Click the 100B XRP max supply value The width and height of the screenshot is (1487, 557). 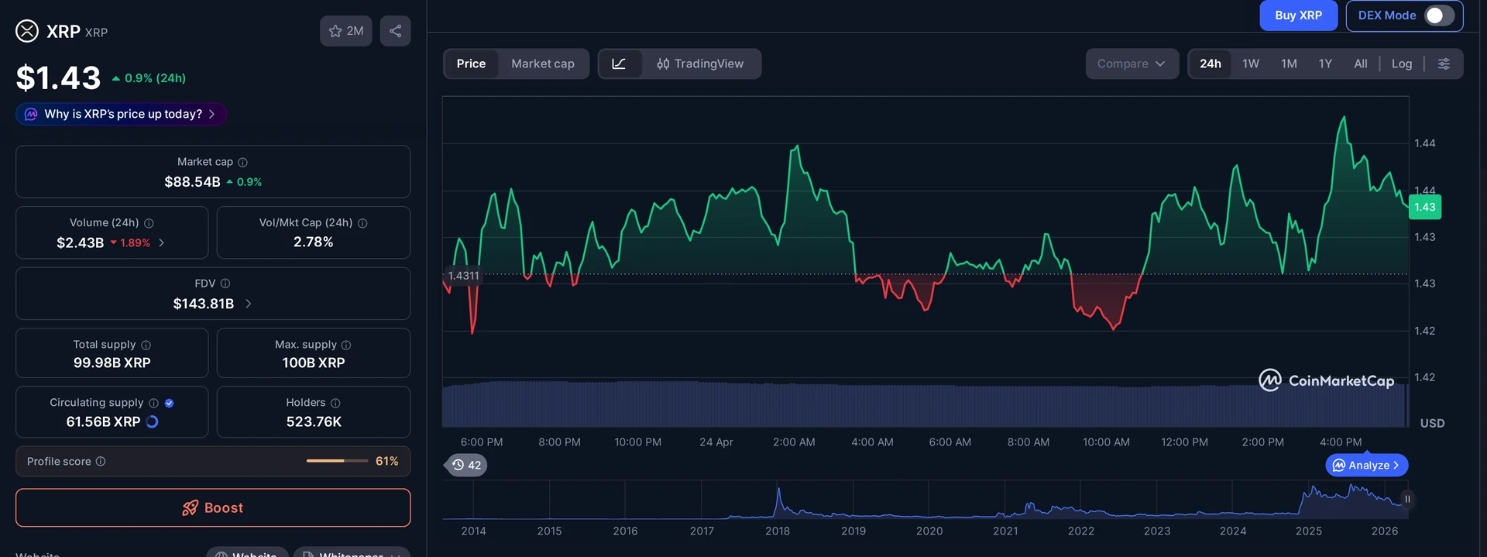(x=314, y=363)
